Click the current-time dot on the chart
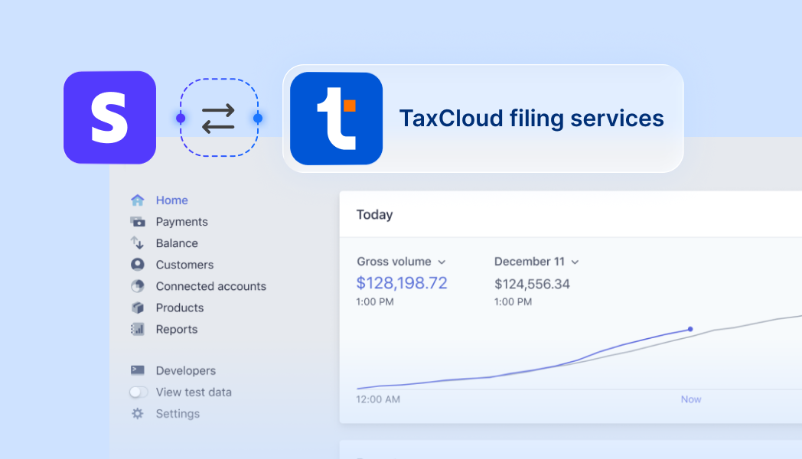Image resolution: width=802 pixels, height=459 pixels. click(690, 329)
